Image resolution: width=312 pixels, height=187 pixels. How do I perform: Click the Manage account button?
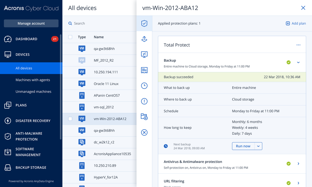tap(31, 23)
